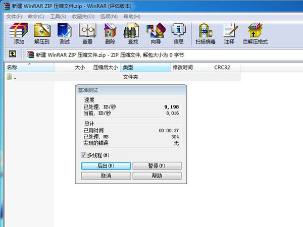Click the 查看 (View) toolbar icon
The width and height of the screenshot is (303, 227).
click(87, 30)
